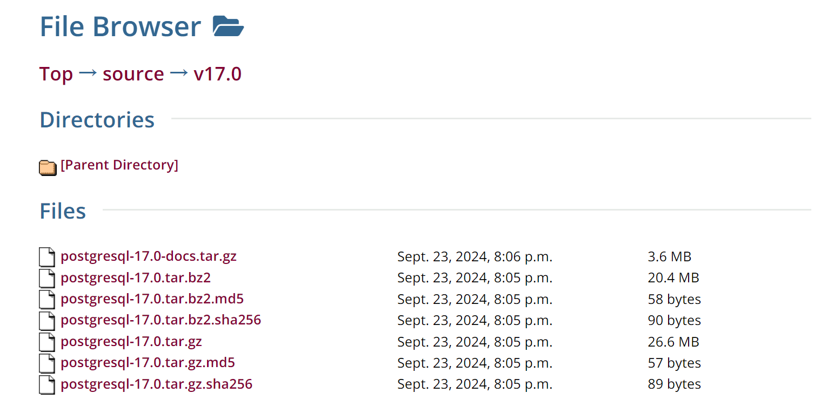The width and height of the screenshot is (834, 420).
Task: Click file icon beside postgresql-17.0.tar.bz2.sha256
Action: pyautogui.click(x=47, y=321)
